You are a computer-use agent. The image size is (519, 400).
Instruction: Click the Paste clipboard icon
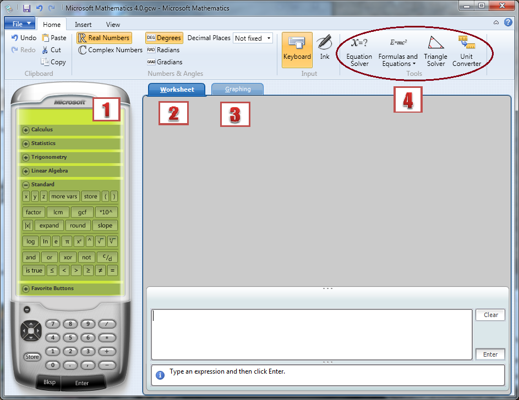click(x=54, y=38)
